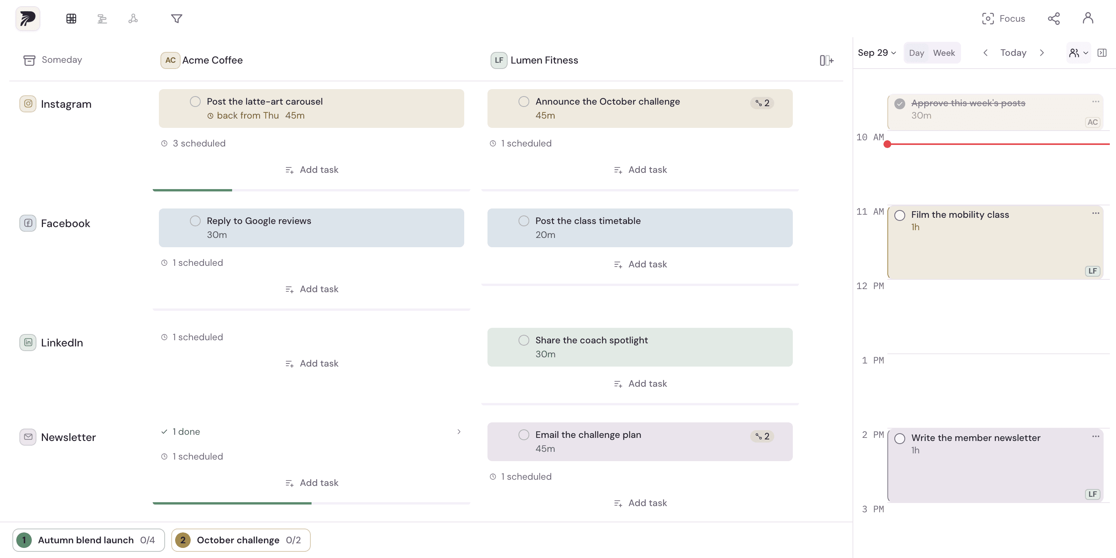Viewport: 1116px width, 558px height.
Task: Click the Newsletter envelope icon
Action: click(28, 437)
